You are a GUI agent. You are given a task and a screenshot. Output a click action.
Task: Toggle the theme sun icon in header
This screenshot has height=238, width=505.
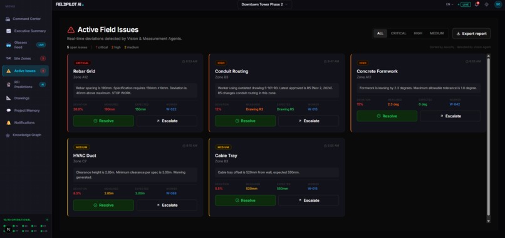(x=487, y=4)
